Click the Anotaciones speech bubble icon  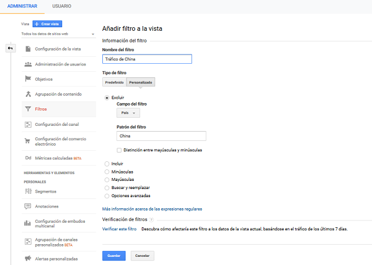pyautogui.click(x=28, y=206)
